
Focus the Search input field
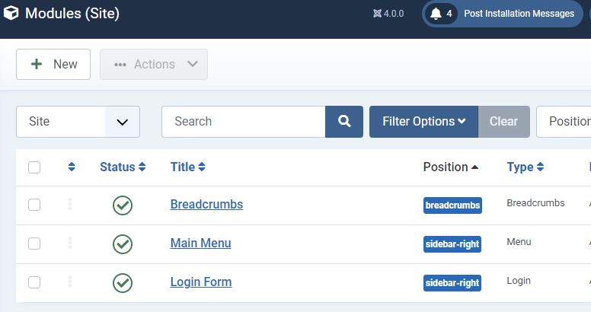point(244,121)
